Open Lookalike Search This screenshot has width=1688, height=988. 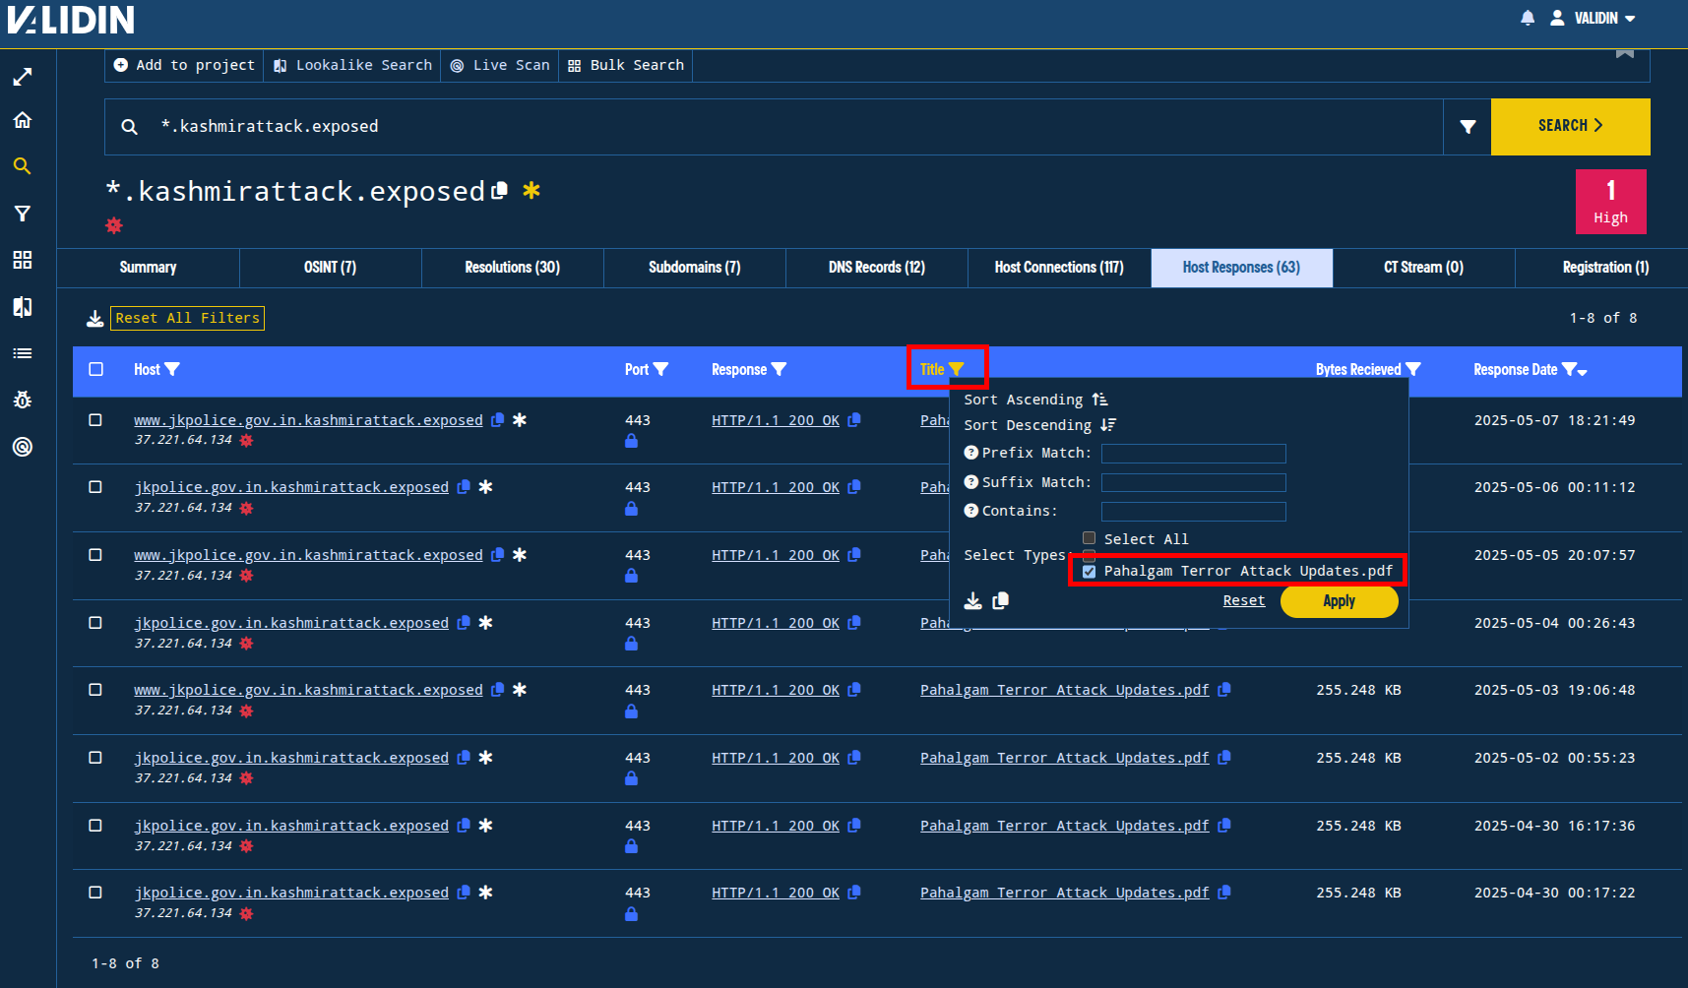(352, 65)
